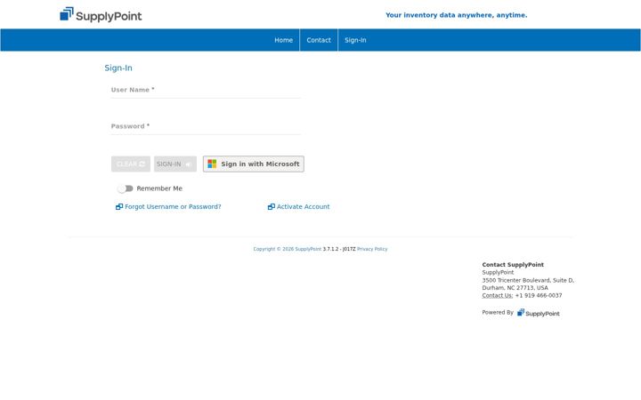The height and width of the screenshot is (400, 641).
Task: Toggle the Remember Me switch
Action: [126, 188]
